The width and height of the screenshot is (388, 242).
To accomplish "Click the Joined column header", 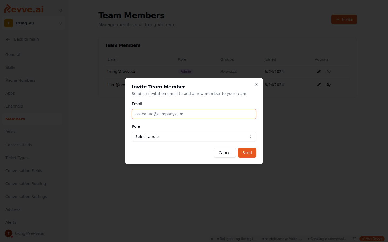I will [270, 59].
